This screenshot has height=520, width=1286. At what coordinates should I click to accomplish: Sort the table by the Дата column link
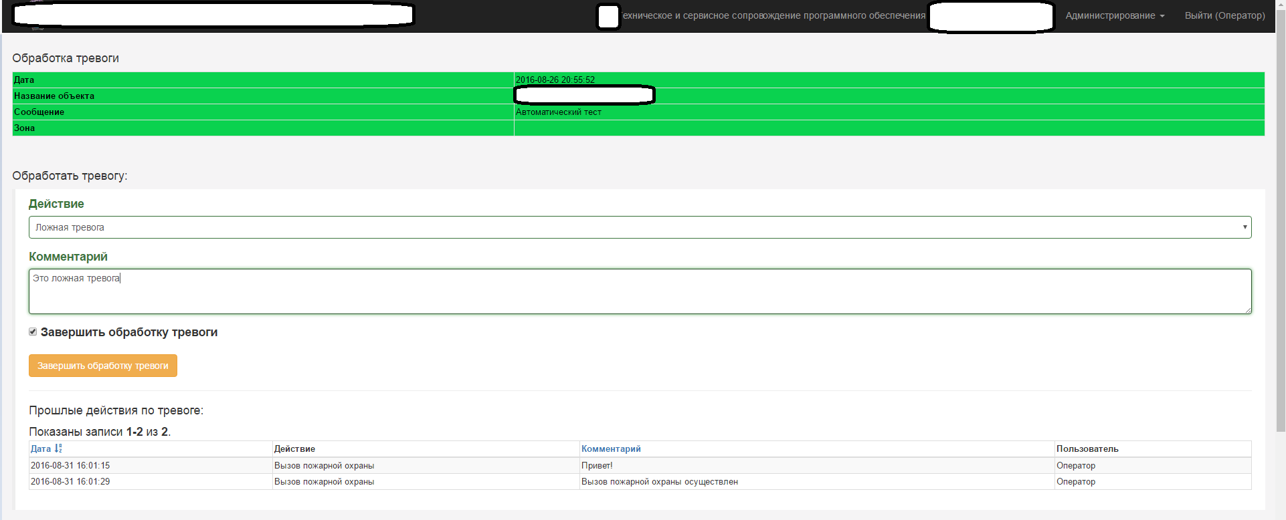[x=41, y=448]
